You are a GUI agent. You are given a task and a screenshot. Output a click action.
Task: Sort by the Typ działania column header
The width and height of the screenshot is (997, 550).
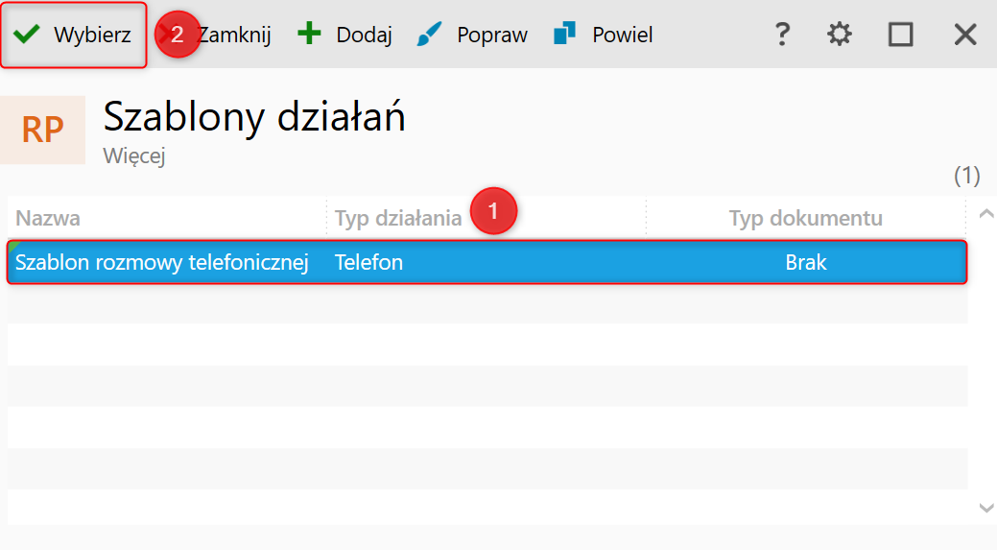pyautogui.click(x=398, y=218)
